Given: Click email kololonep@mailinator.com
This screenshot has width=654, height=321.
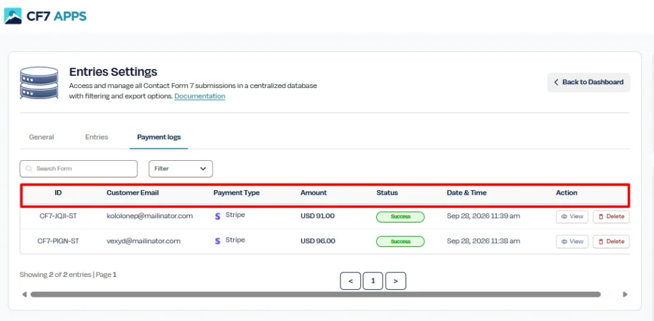Looking at the screenshot, I should [x=149, y=216].
